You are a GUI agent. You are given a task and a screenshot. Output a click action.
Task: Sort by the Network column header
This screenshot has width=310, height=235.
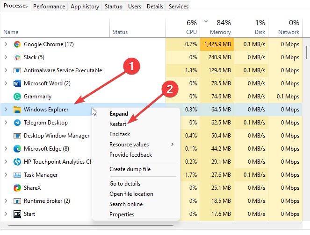tap(285, 28)
